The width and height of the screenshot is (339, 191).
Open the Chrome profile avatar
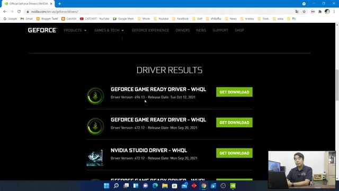coord(327,12)
